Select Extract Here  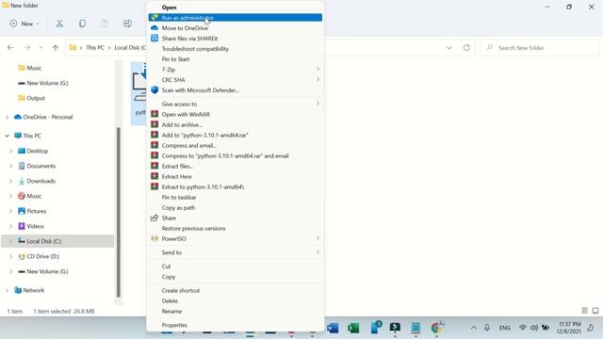pyautogui.click(x=236, y=177)
